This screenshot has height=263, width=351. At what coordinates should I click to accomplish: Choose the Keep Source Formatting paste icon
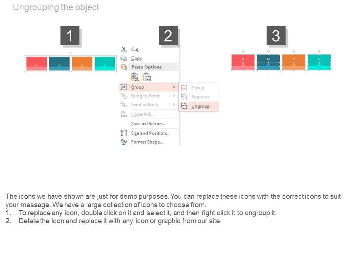pyautogui.click(x=135, y=77)
